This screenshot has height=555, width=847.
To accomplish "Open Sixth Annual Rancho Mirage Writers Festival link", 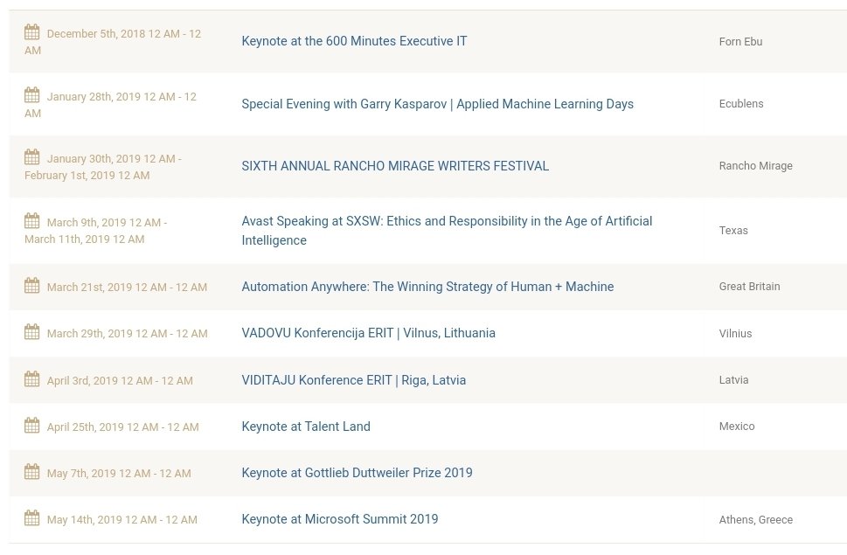I will point(395,166).
